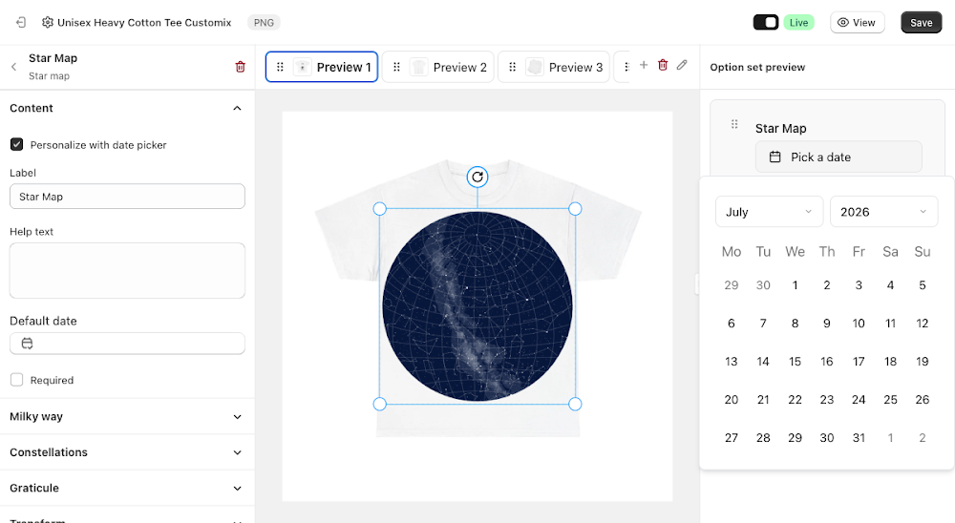The image size is (955, 523).
Task: Click the exit editor icon at top left
Action: 21,23
